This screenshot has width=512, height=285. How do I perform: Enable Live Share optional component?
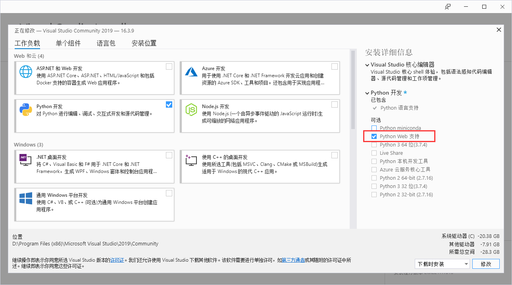374,153
